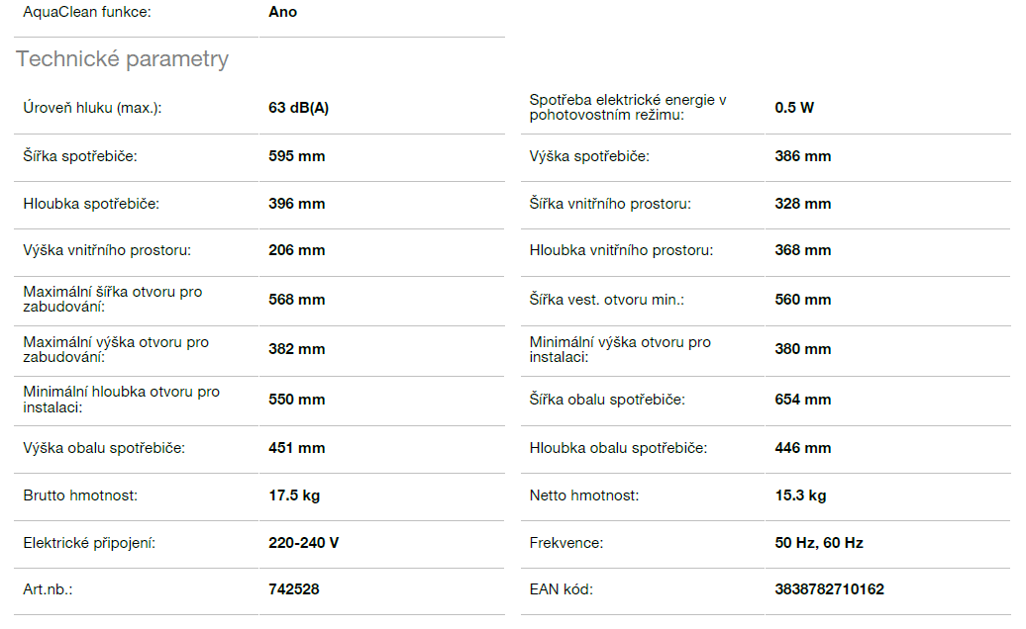Select the 550 mm installation depth value
Image resolution: width=1026 pixels, height=629 pixels.
pos(296,400)
